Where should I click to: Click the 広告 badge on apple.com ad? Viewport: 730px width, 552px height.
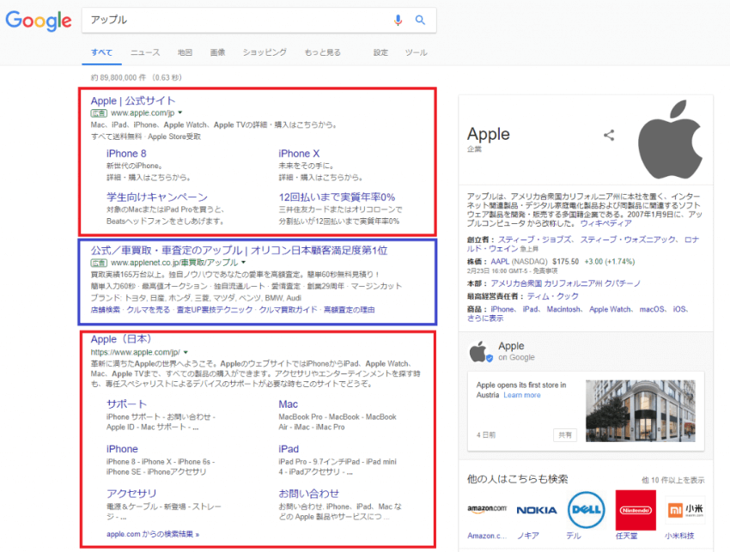pos(99,113)
